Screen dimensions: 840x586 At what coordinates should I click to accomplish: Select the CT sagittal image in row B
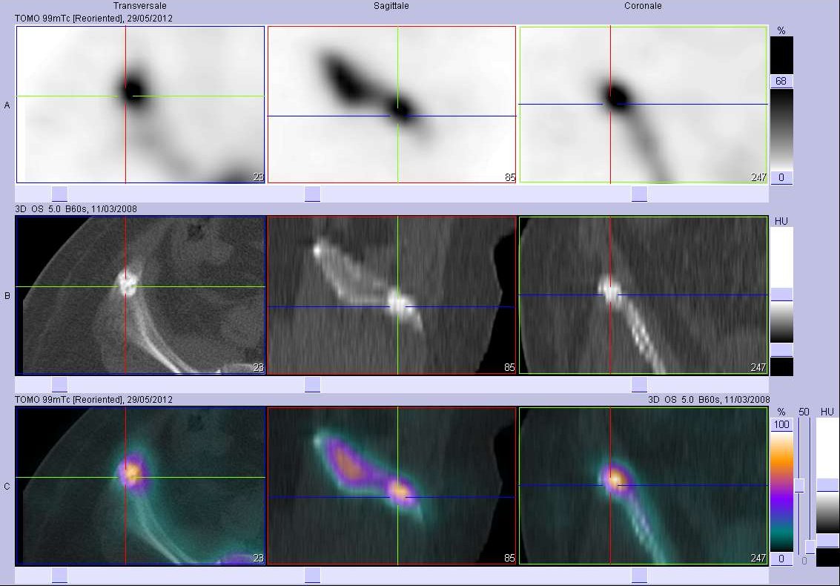click(391, 295)
